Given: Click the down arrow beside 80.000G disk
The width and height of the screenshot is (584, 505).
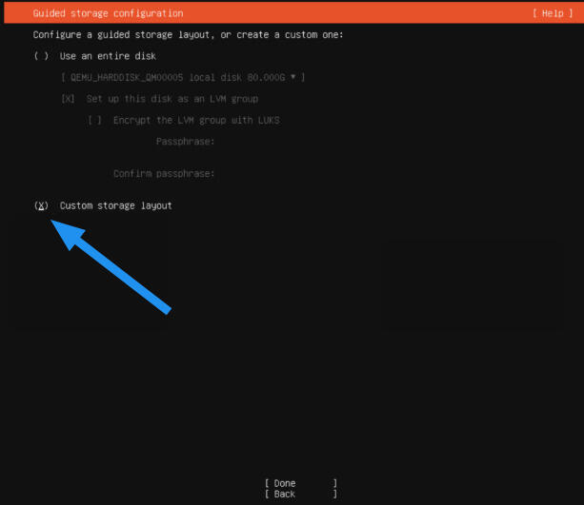Looking at the screenshot, I should pyautogui.click(x=294, y=77).
